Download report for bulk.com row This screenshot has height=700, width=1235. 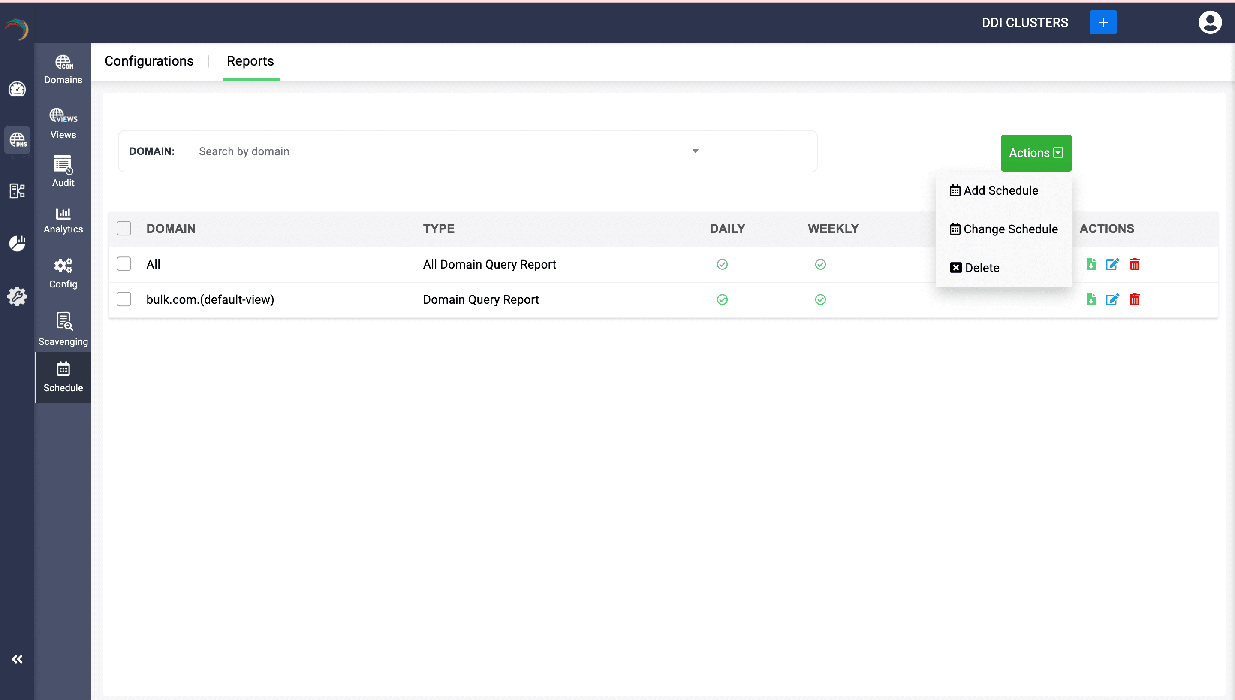[x=1091, y=299]
